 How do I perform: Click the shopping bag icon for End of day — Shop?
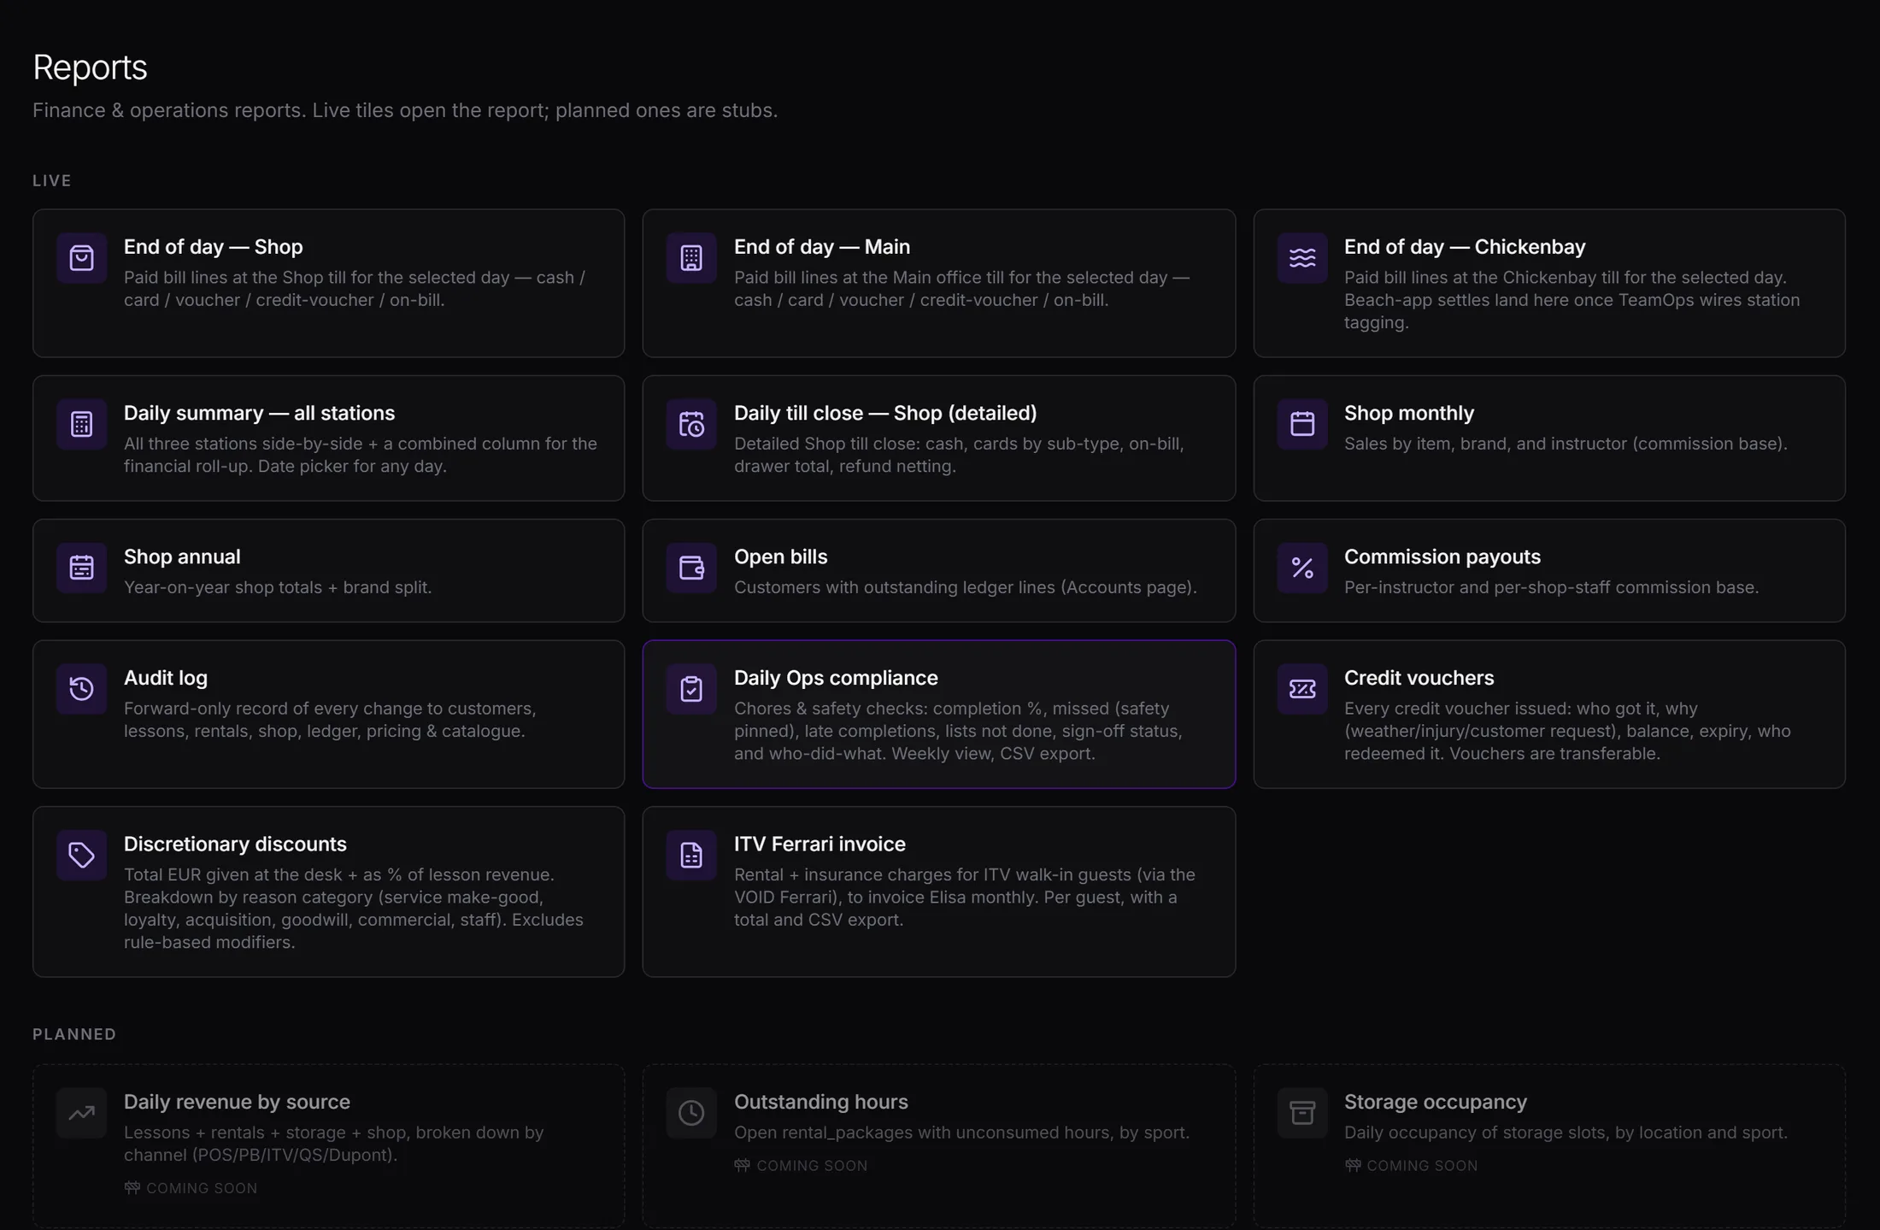81,257
